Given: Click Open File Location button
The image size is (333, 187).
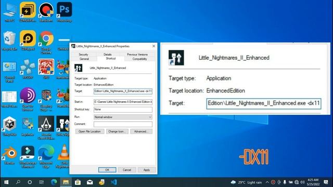Looking at the screenshot, I should (89, 131).
